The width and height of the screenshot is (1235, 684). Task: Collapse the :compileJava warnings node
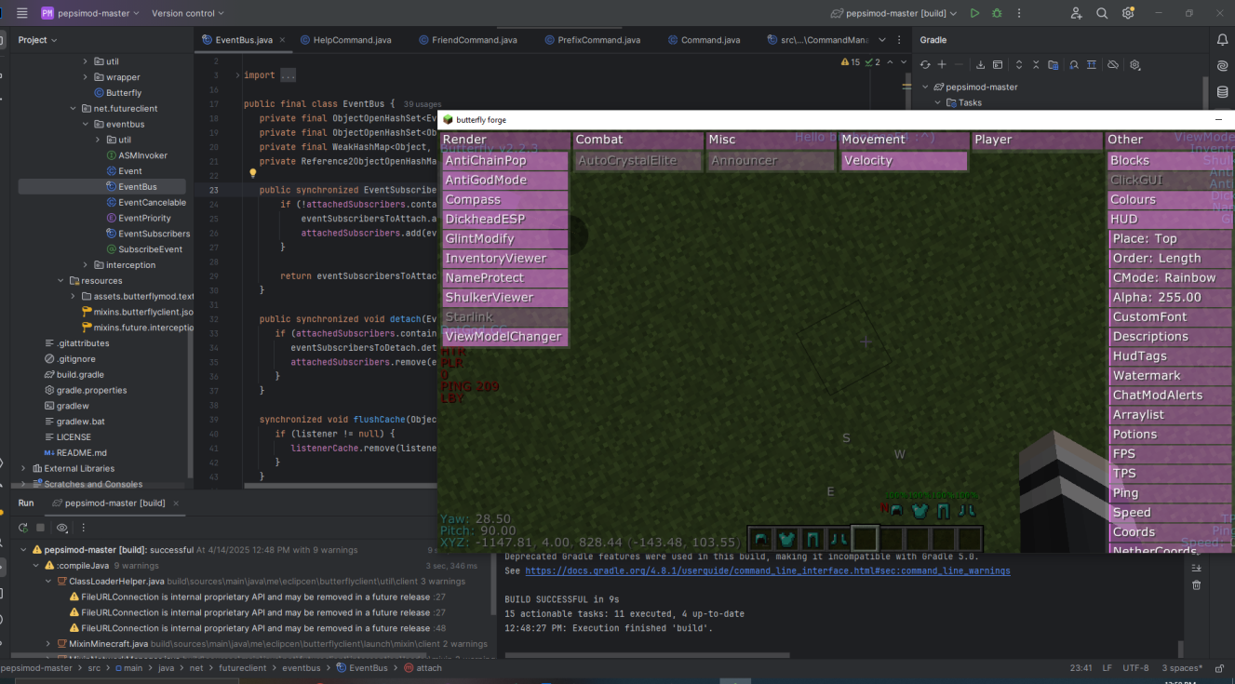(36, 566)
